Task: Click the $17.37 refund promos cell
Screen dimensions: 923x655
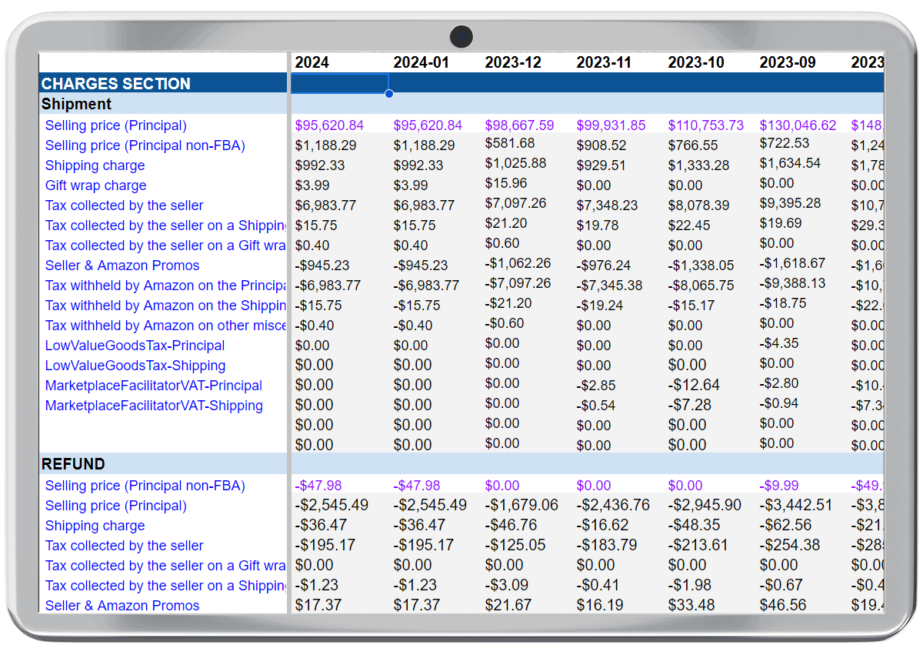Action: (313, 606)
